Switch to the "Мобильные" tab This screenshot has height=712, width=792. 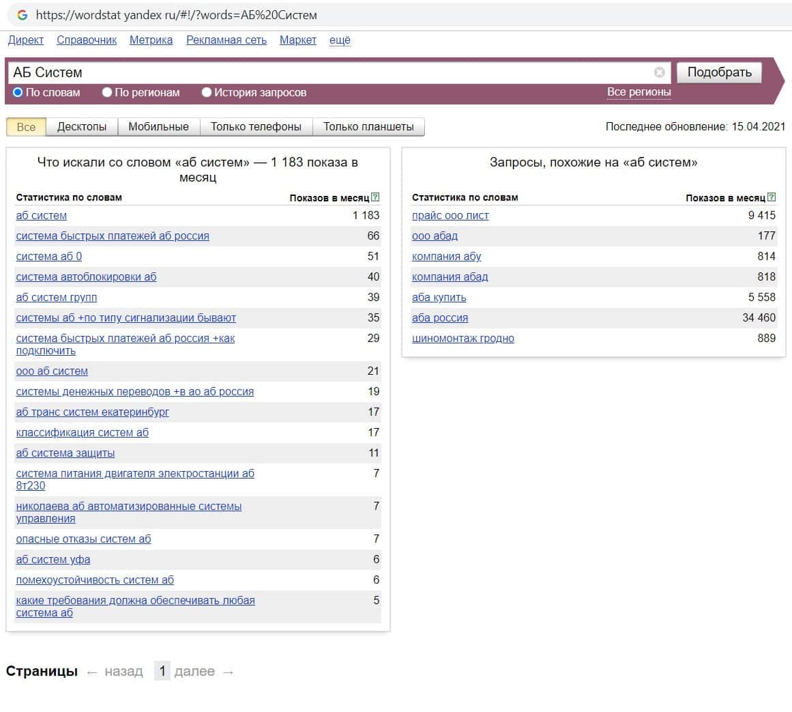[158, 127]
